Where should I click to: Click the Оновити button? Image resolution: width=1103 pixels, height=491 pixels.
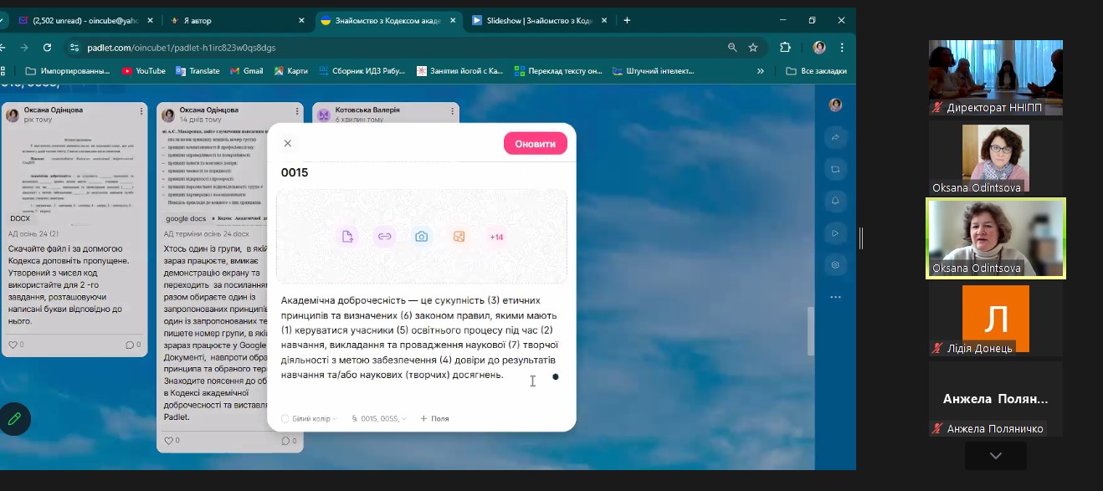coord(535,143)
